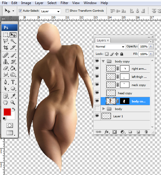Enable Show Transform Controls checkbox
The image size is (161, 175).
click(67, 11)
